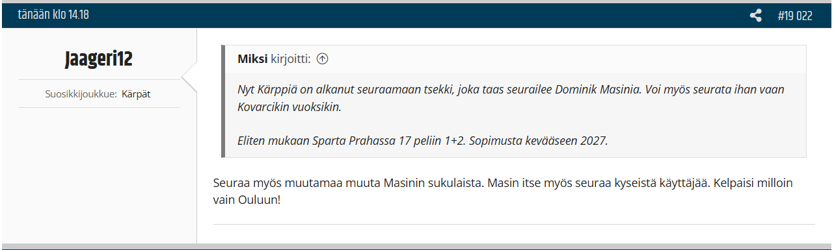Open Jaageri12's user profile
This screenshot has width=834, height=250.
99,59
